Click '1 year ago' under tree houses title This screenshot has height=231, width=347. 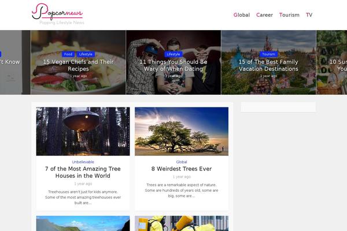(83, 184)
